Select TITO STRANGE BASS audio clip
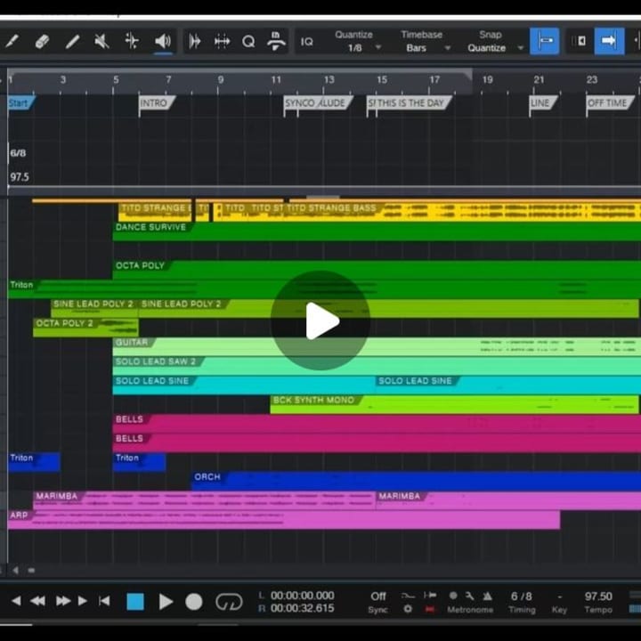 [462, 212]
